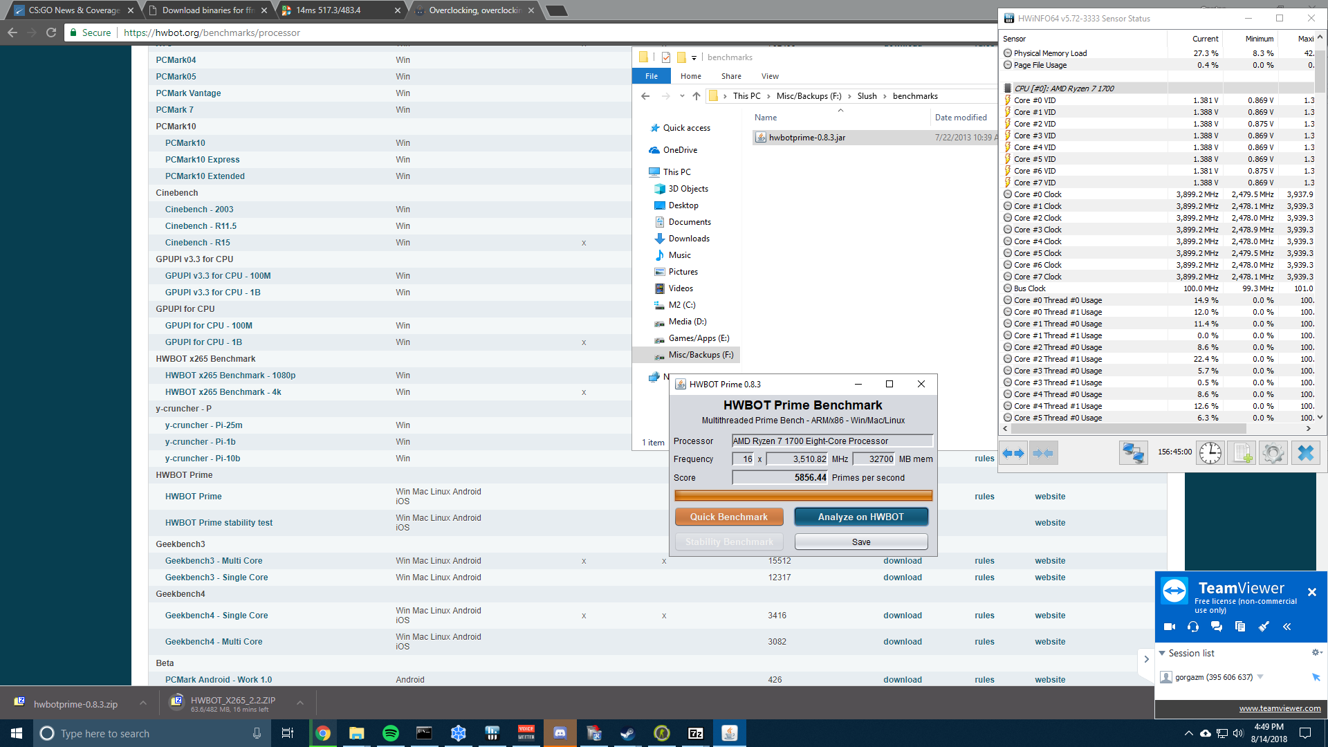The height and width of the screenshot is (747, 1328).
Task: Open HWiNFO sensor settings gear
Action: (1273, 453)
